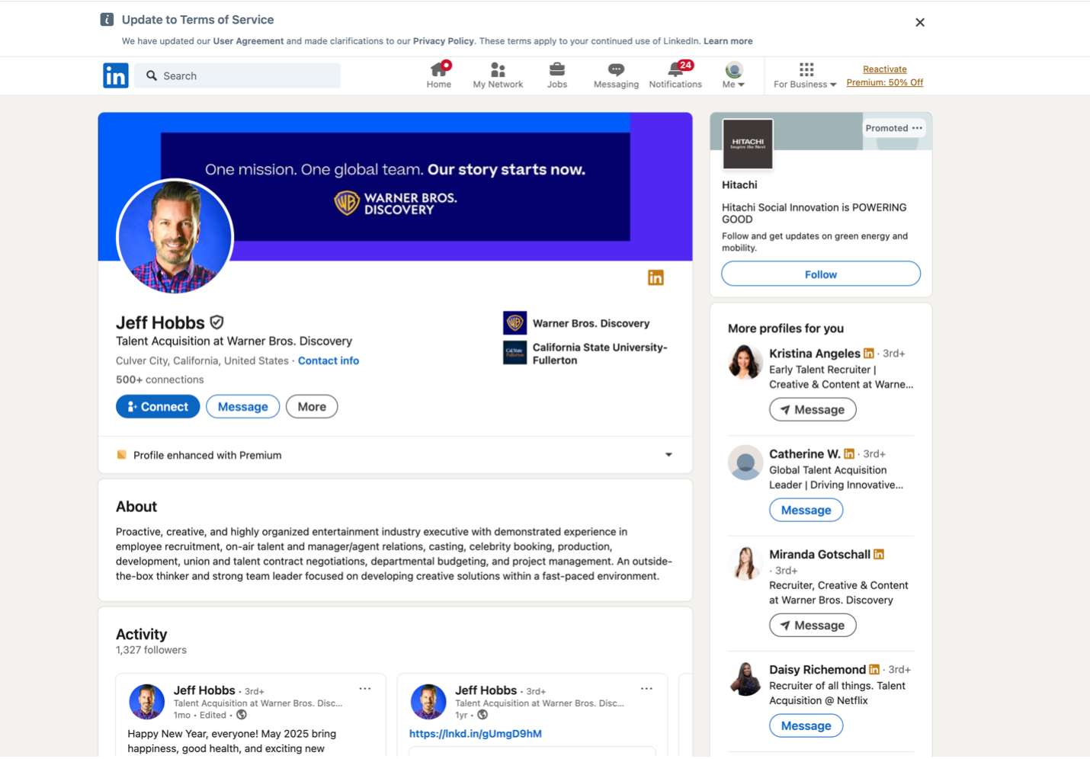Click the info icon beside Update to Terms
The width and height of the screenshot is (1090, 759).
coord(107,20)
